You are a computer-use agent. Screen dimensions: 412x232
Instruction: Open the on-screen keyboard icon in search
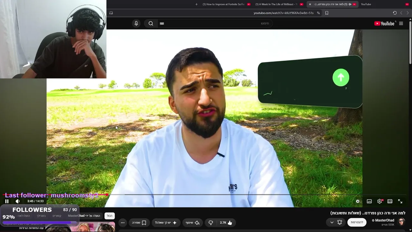tap(162, 24)
